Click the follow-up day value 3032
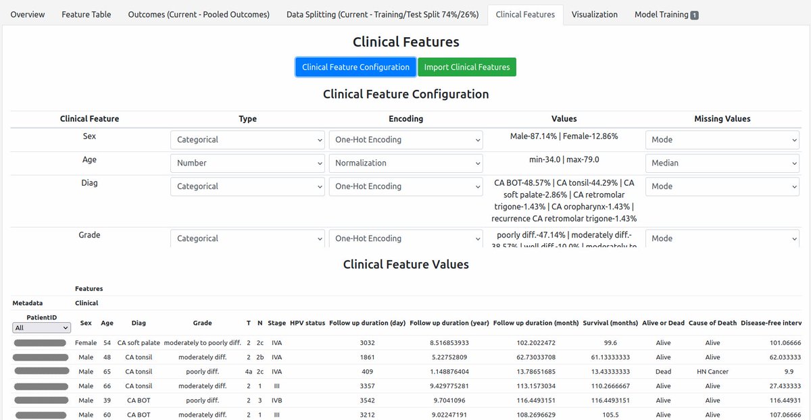The width and height of the screenshot is (811, 420). coord(367,343)
